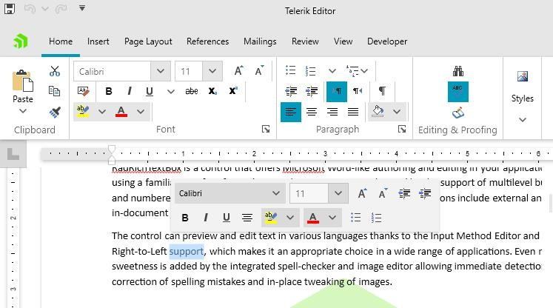Open the View ribbon tab
The height and width of the screenshot is (308, 553).
pos(343,41)
